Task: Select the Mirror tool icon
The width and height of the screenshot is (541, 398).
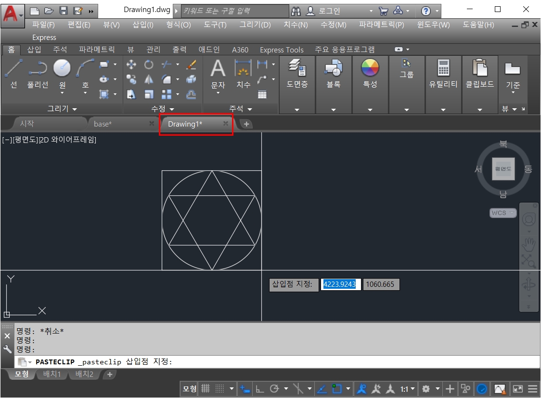Action: point(149,79)
